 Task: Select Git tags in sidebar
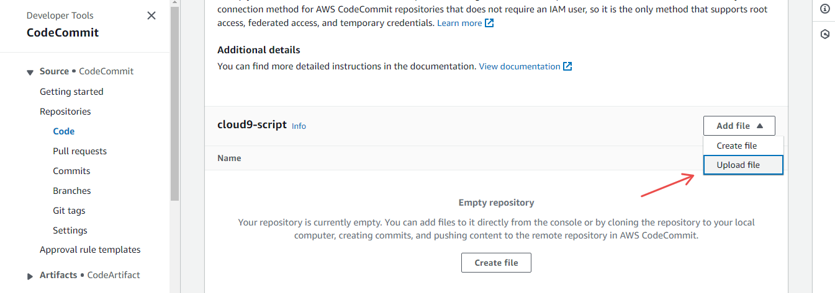click(x=69, y=211)
